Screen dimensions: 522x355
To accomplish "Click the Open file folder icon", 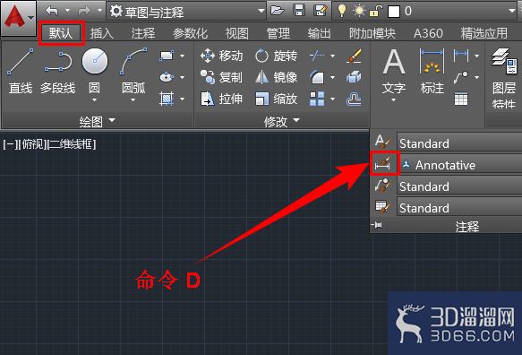I will 277,11.
